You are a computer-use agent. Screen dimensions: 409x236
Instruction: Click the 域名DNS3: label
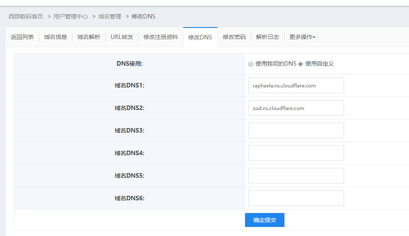(129, 131)
